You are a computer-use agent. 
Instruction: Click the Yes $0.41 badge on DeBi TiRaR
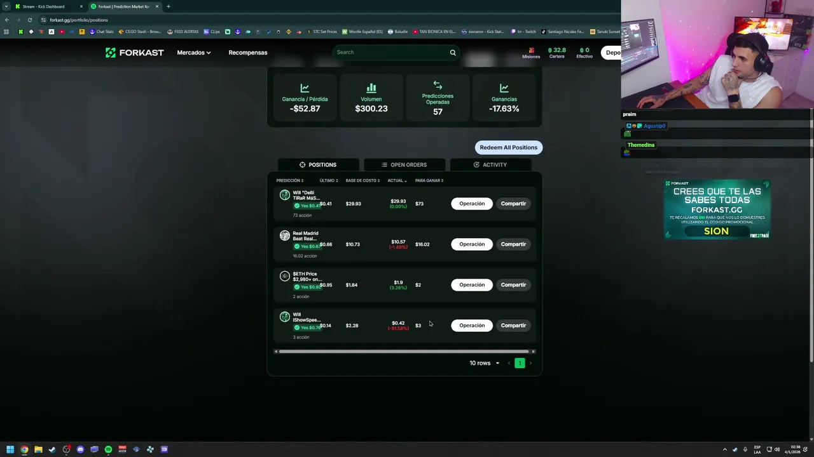point(307,206)
